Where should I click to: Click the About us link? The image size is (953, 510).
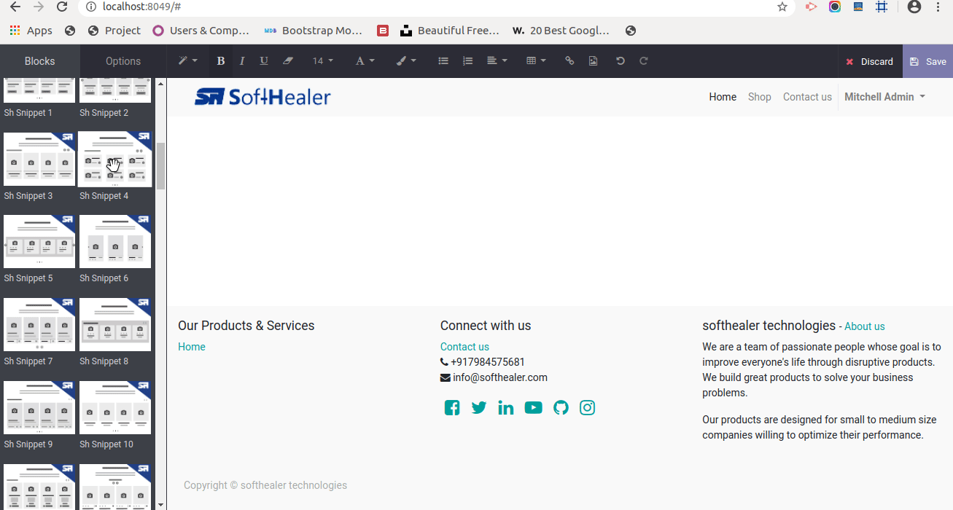pyautogui.click(x=865, y=326)
